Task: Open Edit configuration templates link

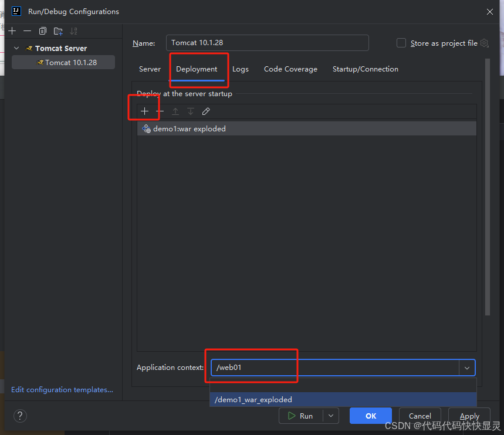Action: click(62, 389)
